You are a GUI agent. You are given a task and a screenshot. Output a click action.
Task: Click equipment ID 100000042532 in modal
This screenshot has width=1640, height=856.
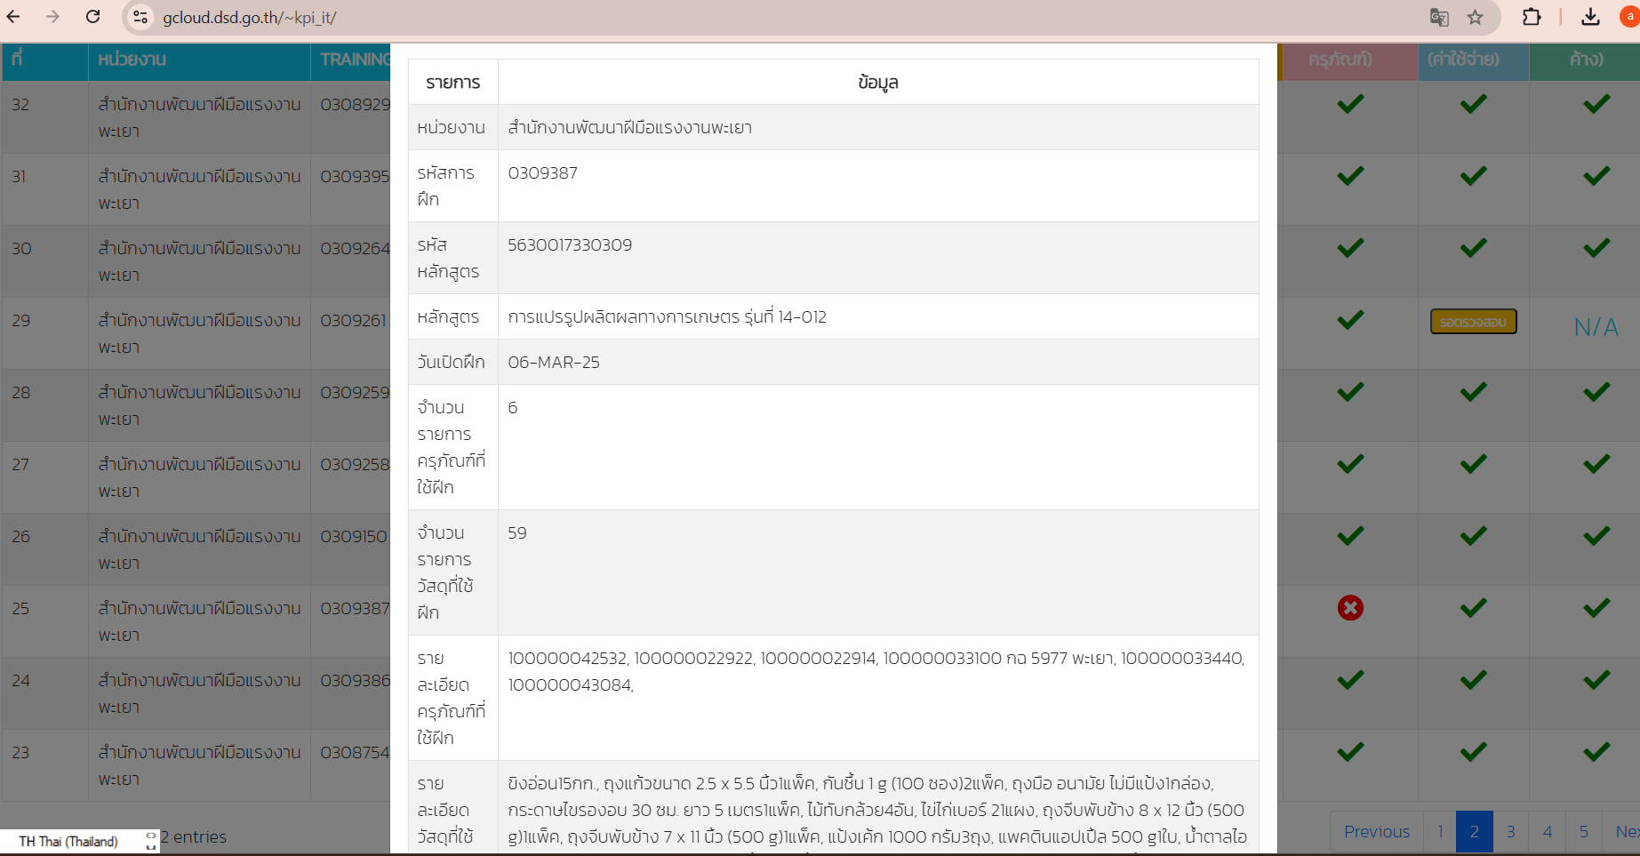pos(567,659)
